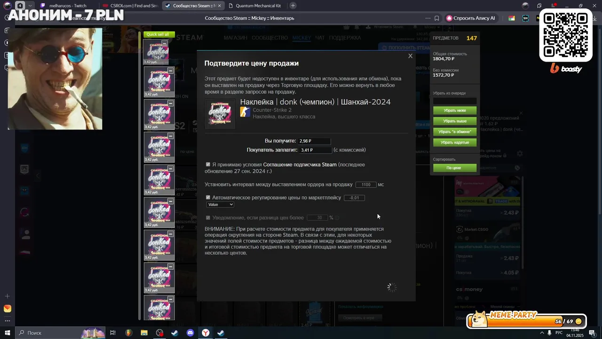This screenshot has width=602, height=339.
Task: Click the 'Убрать надетые' button
Action: (x=455, y=142)
